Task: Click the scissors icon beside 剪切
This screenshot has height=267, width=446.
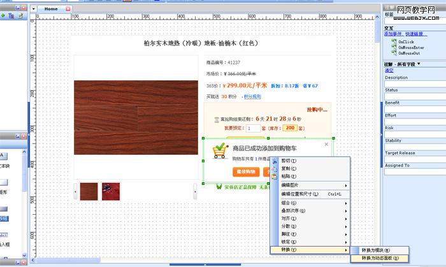Action: click(275, 161)
